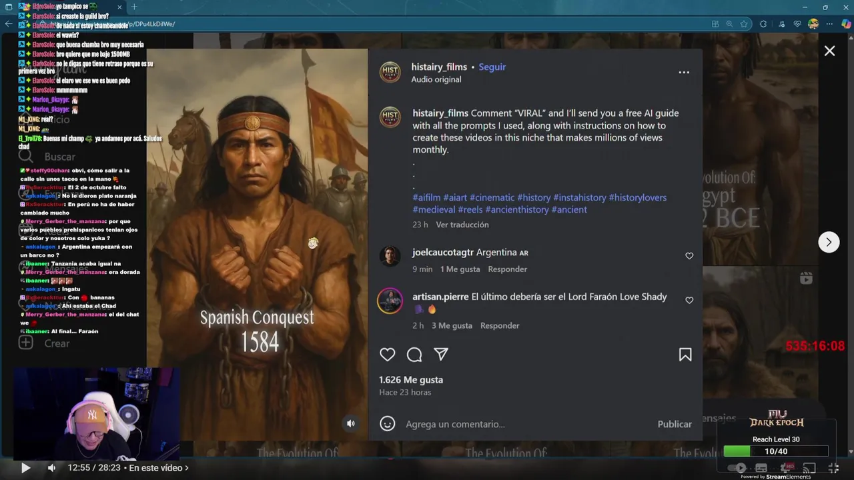This screenshot has width=854, height=480.
Task: Open the artisan.pierre username link
Action: pos(440,297)
